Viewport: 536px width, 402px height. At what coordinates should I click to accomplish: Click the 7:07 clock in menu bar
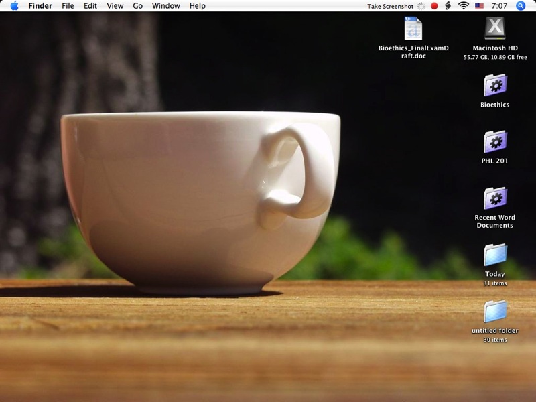point(499,6)
